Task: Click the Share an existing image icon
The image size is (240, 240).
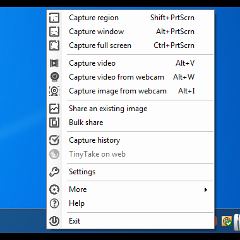Action: tap(54, 109)
